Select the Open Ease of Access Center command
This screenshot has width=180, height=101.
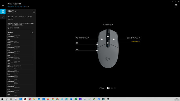pos(20,47)
